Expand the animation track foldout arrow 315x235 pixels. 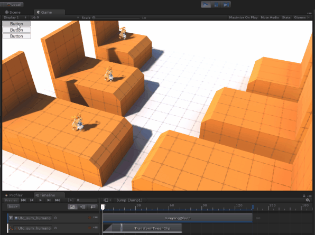click(11, 218)
